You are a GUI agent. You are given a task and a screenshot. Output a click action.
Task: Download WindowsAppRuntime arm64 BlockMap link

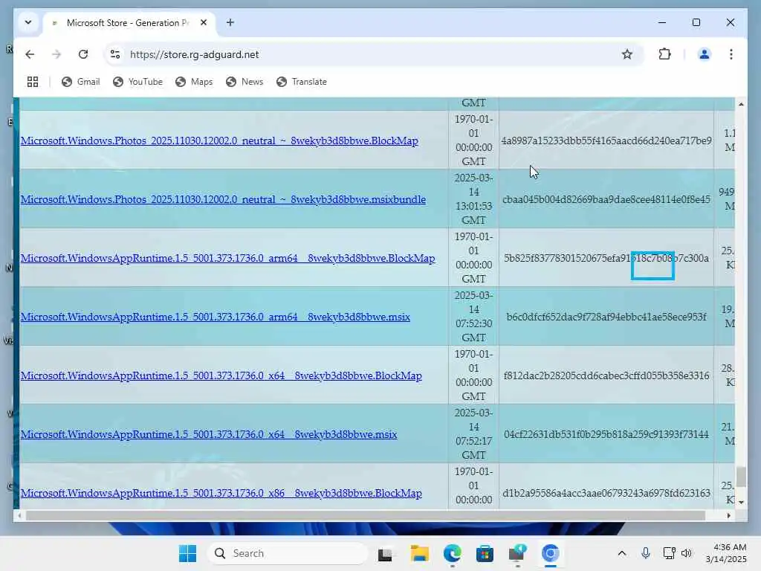click(x=227, y=258)
